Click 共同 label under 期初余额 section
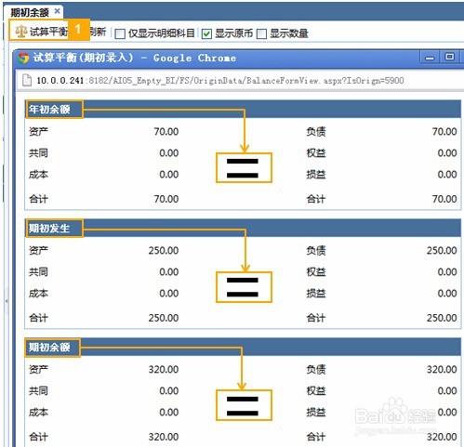The width and height of the screenshot is (464, 447). (38, 391)
